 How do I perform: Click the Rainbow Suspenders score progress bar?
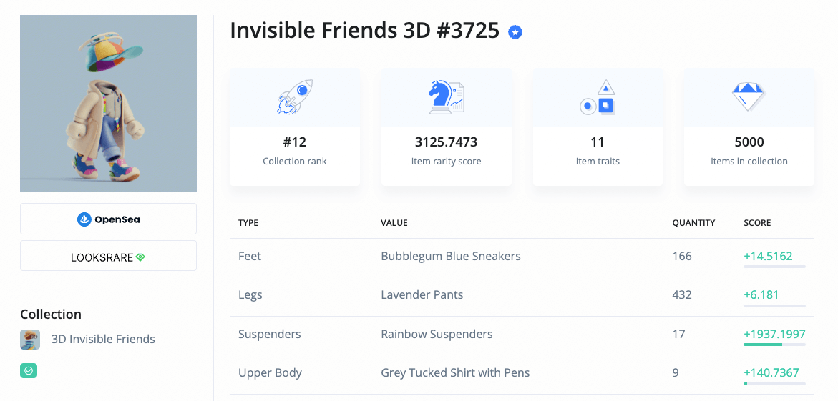pos(774,345)
